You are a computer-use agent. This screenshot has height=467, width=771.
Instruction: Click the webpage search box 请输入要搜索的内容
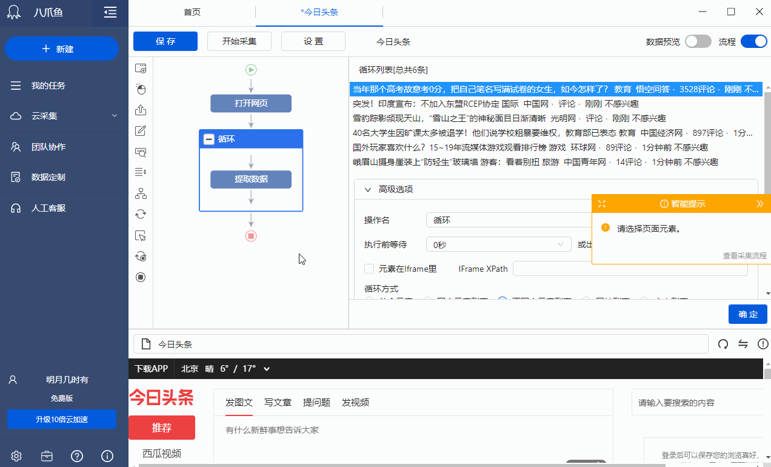pos(697,403)
